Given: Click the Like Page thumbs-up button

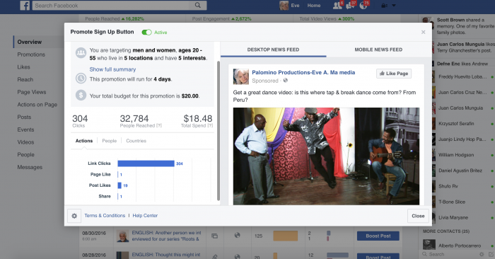Looking at the screenshot, I should 394,74.
